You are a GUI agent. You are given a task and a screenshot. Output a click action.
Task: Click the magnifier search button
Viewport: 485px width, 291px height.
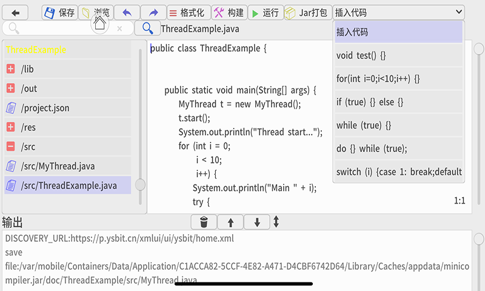(147, 28)
